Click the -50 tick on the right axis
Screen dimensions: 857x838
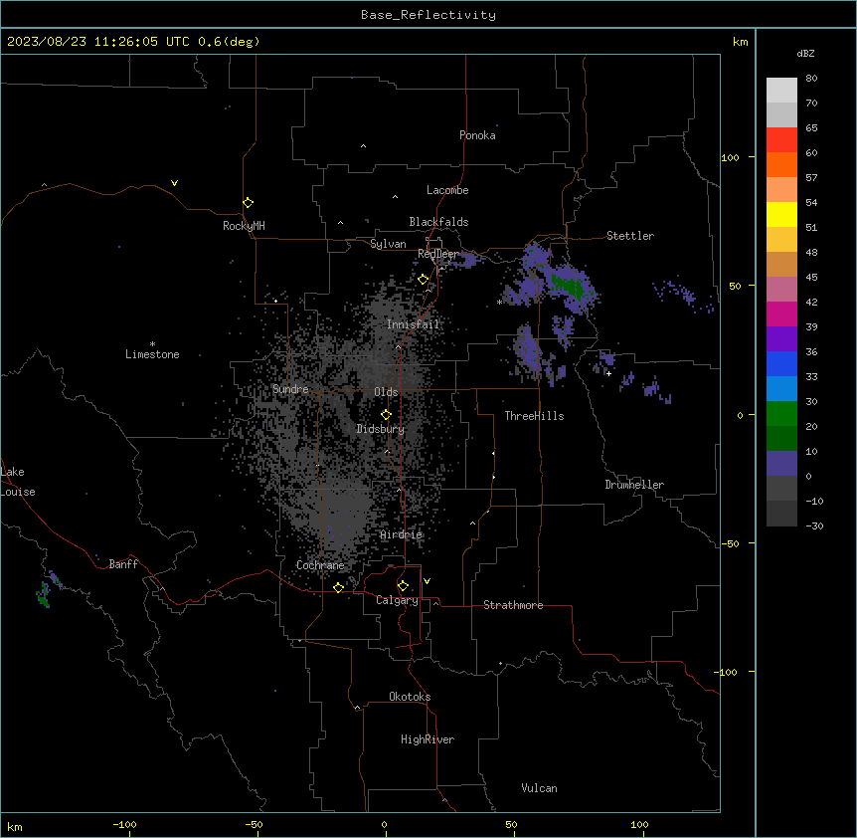click(731, 543)
